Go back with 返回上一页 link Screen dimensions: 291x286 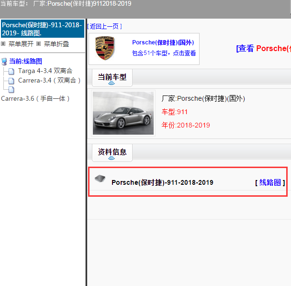tap(104, 26)
